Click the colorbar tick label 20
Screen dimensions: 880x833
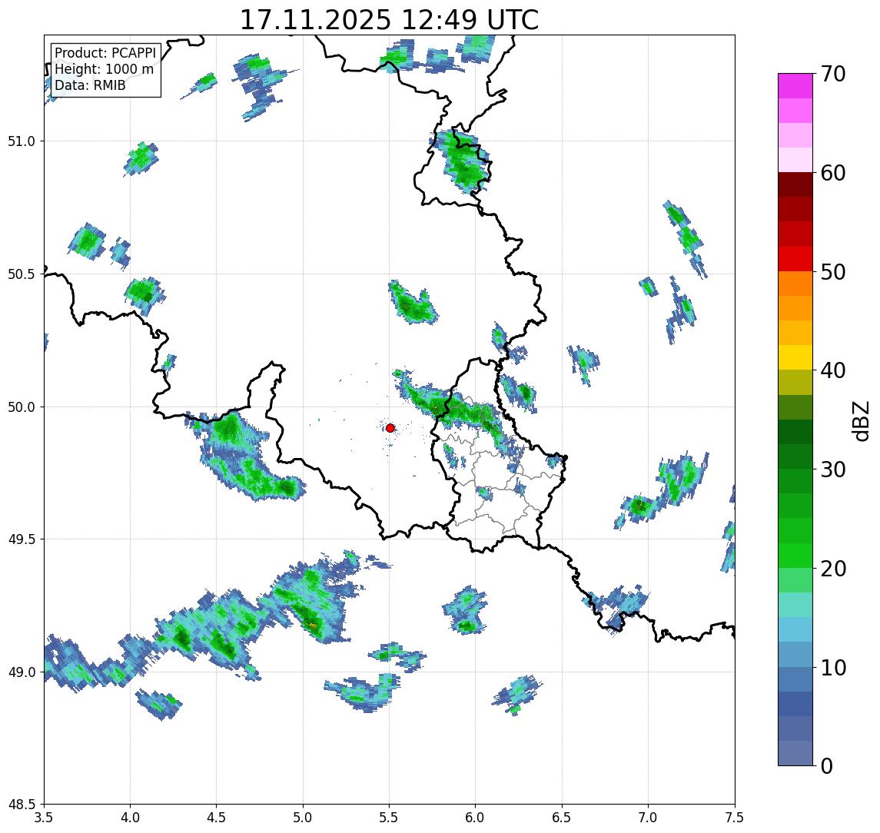coord(833,569)
